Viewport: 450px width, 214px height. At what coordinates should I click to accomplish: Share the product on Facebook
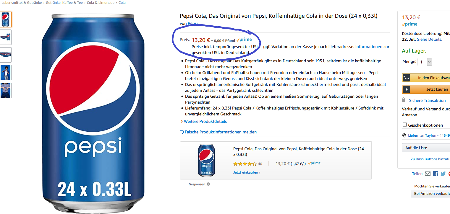click(436, 174)
